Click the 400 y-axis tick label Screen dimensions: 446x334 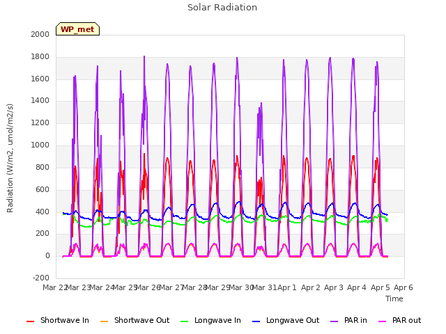43,212
